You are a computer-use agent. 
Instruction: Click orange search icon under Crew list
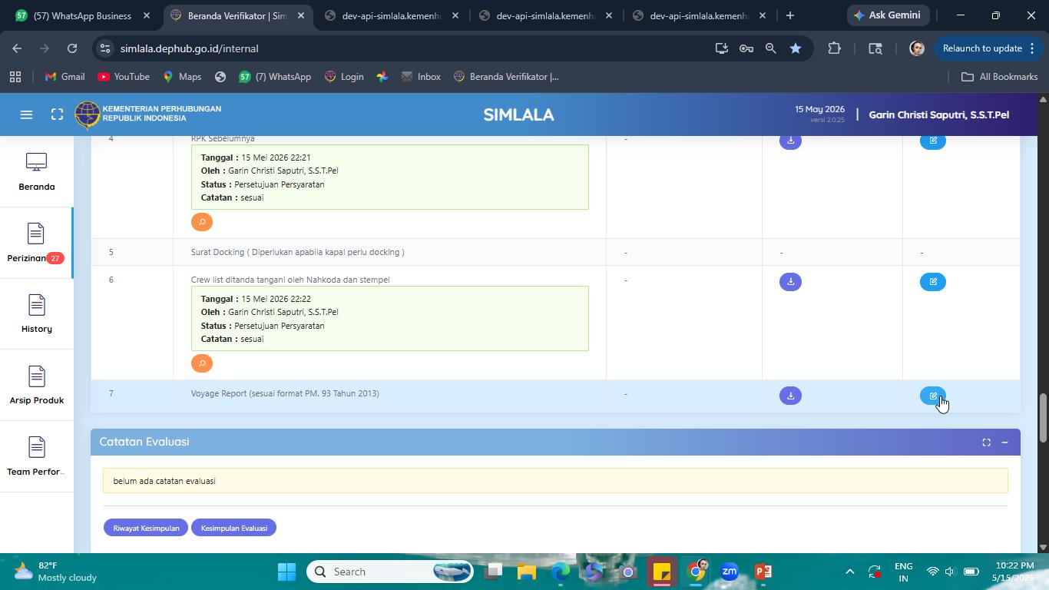click(x=202, y=363)
